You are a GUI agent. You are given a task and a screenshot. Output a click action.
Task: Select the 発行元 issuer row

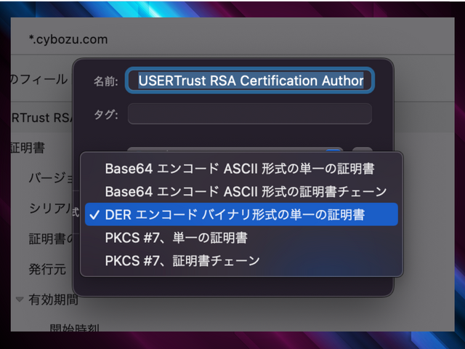(x=47, y=269)
